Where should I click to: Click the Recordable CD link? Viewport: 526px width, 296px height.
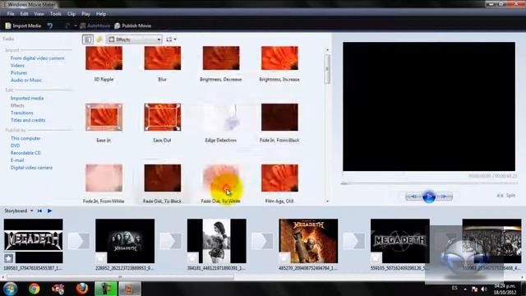pyautogui.click(x=25, y=153)
